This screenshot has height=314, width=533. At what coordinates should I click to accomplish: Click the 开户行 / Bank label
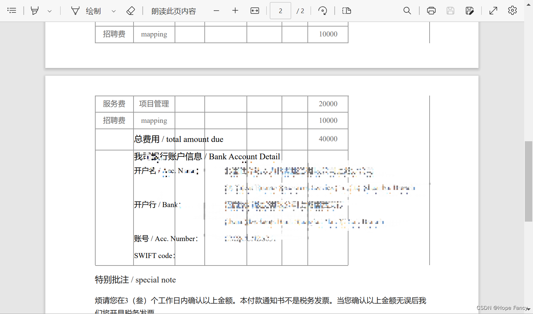click(158, 205)
